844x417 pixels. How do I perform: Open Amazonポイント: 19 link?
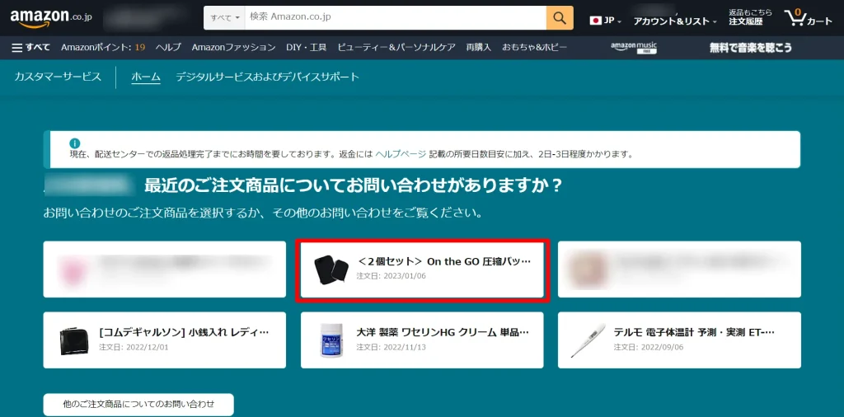(103, 47)
